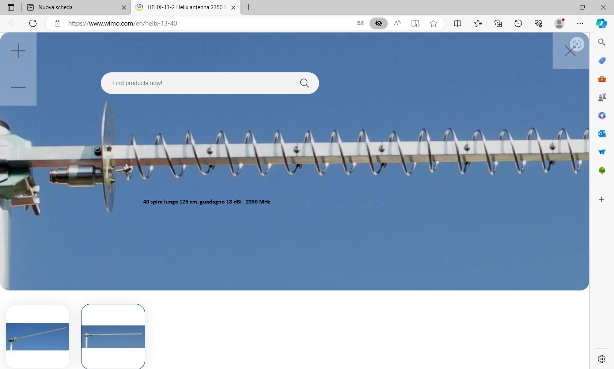Refresh the current page
614x369 pixels.
tap(33, 23)
